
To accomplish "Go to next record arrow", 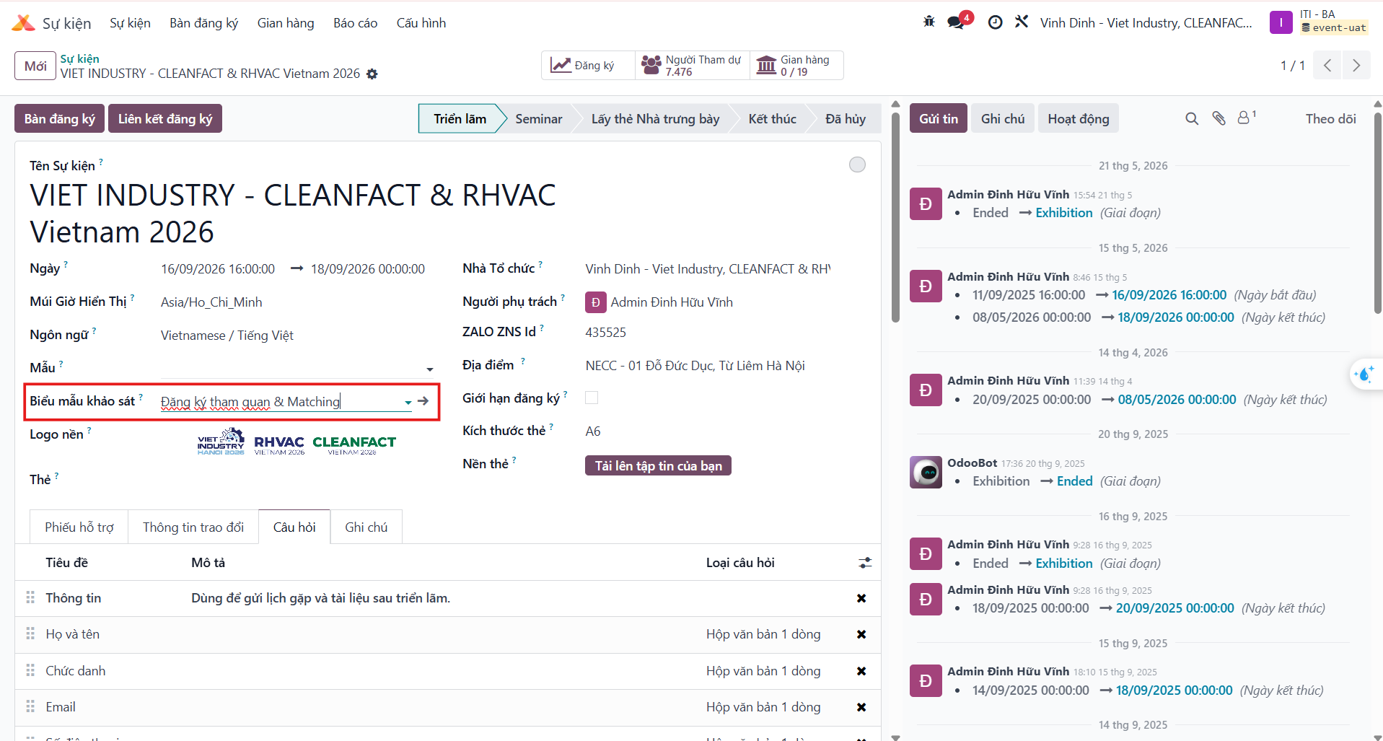I will pos(1356,65).
